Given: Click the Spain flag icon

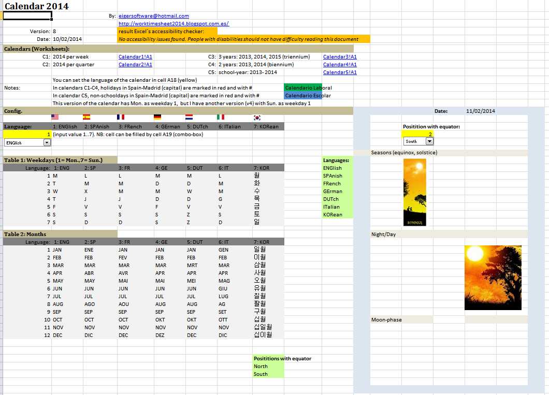Looking at the screenshot, I should coord(86,118).
